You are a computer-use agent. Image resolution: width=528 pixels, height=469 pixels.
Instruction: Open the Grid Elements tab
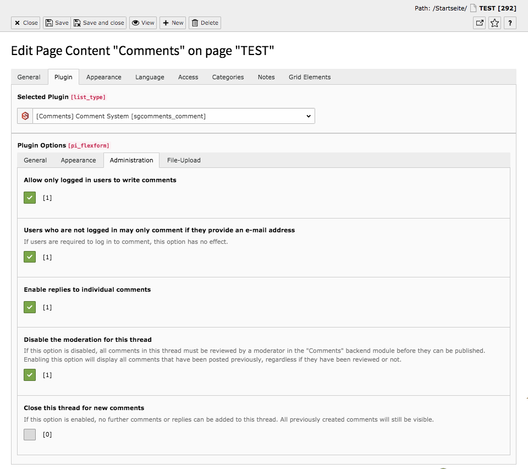[x=310, y=77]
